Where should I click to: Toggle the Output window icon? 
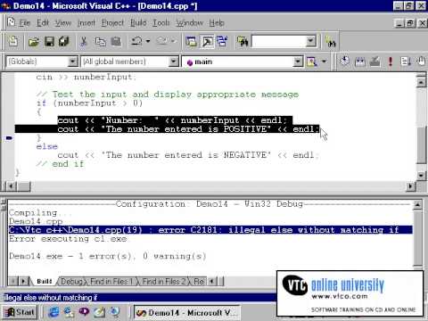[x=207, y=41]
